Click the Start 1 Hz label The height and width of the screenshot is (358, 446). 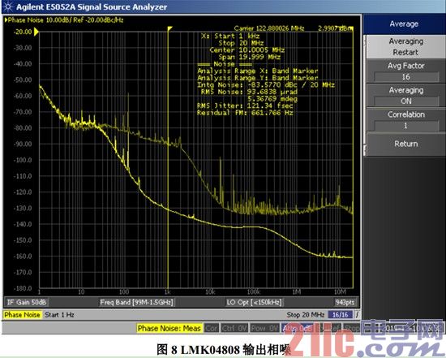point(59,315)
